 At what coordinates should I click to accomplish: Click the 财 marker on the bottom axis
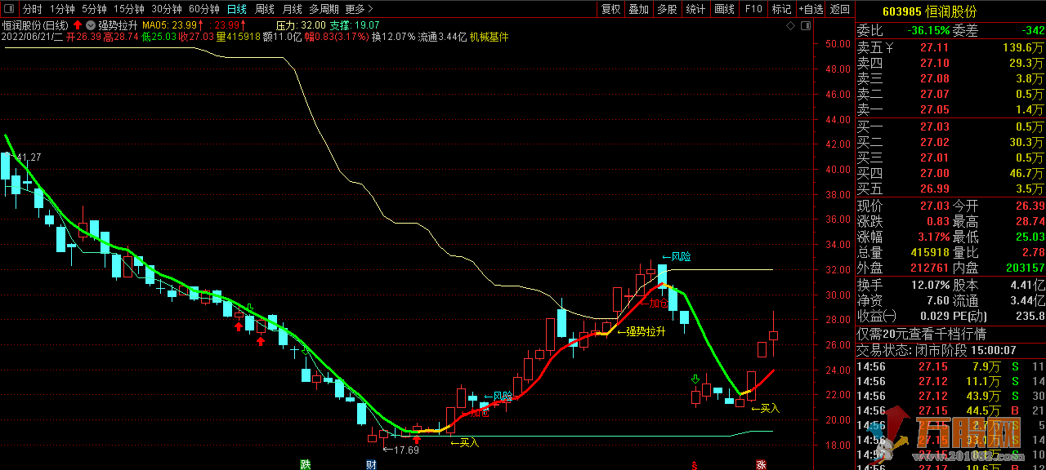click(x=371, y=464)
